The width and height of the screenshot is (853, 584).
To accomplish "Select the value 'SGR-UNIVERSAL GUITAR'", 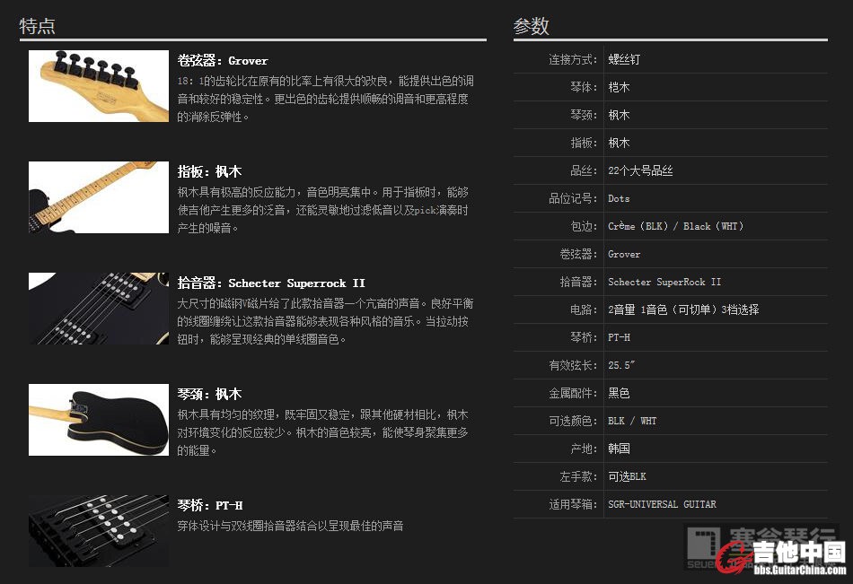I will pos(662,504).
